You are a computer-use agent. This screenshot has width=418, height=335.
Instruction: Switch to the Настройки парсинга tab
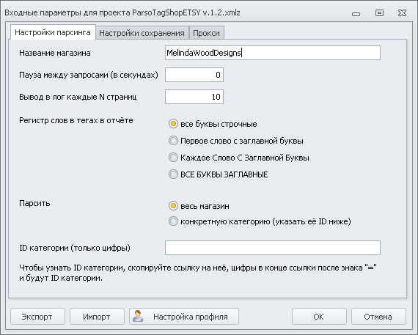[x=53, y=32]
